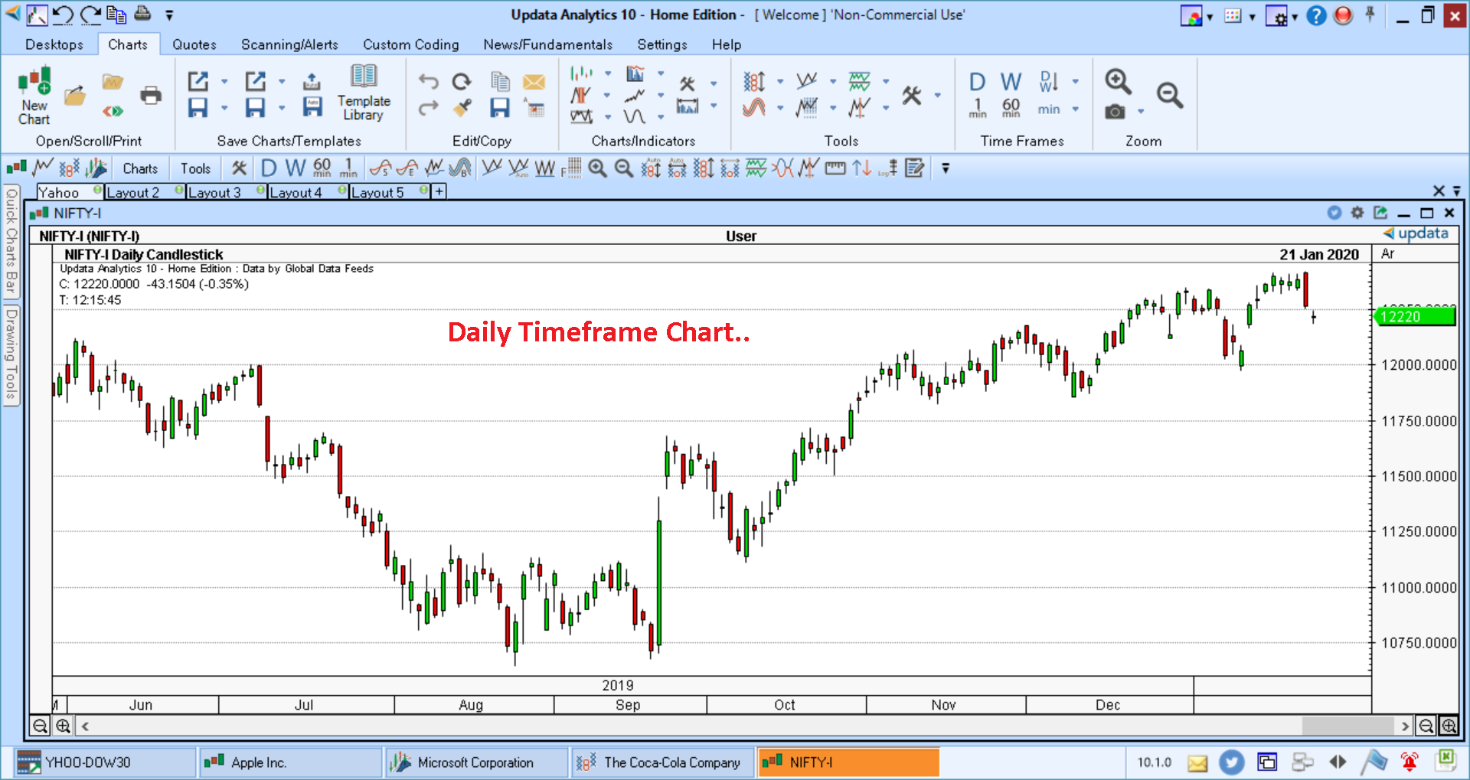The height and width of the screenshot is (780, 1470).
Task: Click the ruler measure icon in quick toolbar
Action: [835, 168]
